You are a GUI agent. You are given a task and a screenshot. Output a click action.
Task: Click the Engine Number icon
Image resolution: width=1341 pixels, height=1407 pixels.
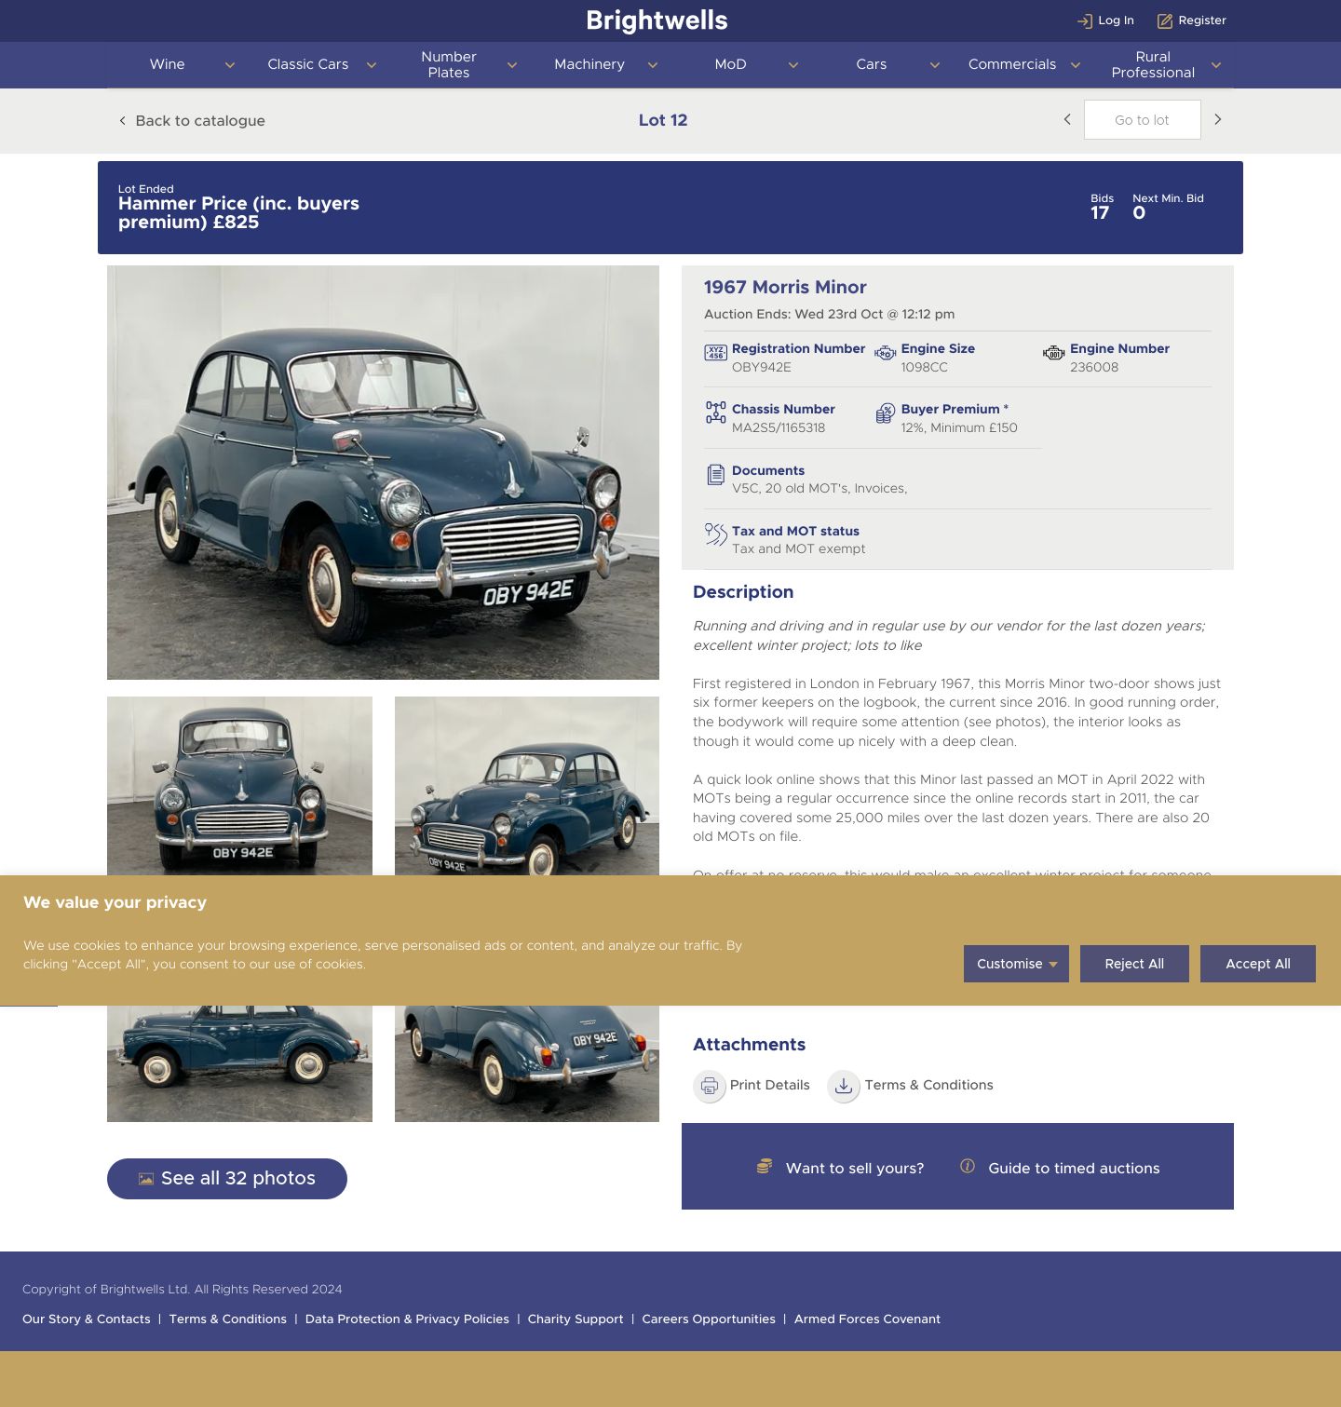coord(1053,353)
